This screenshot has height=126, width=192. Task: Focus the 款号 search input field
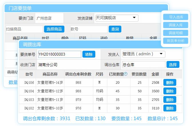coord(89,29)
